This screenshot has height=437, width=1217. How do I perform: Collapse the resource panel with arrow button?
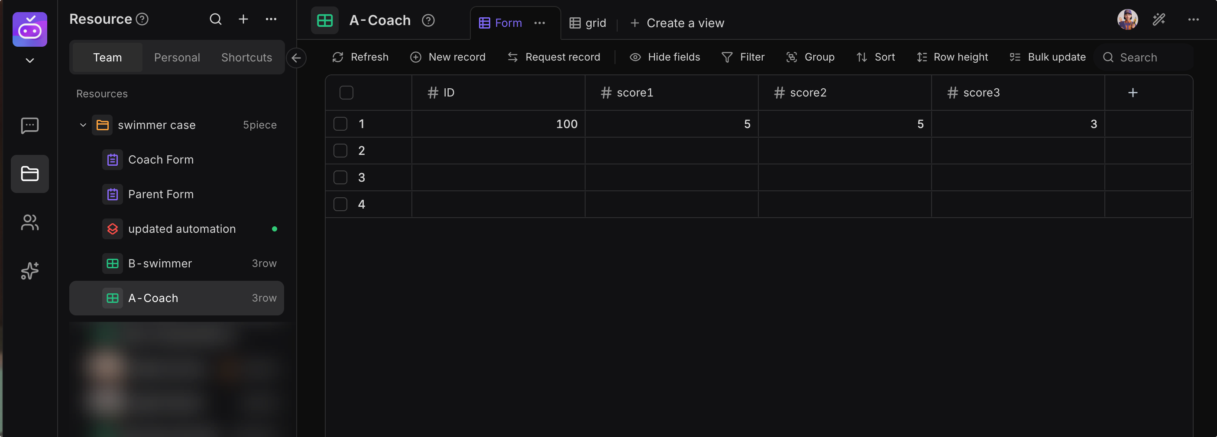tap(296, 58)
